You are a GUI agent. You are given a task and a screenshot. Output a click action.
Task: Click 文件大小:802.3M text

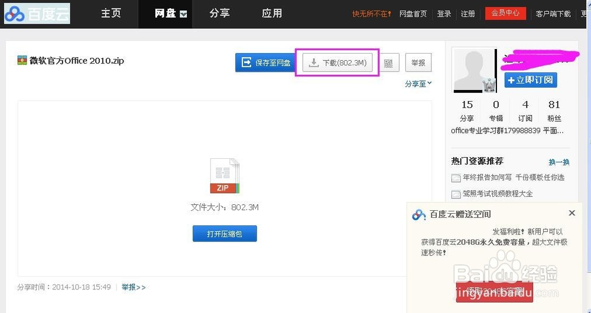225,207
